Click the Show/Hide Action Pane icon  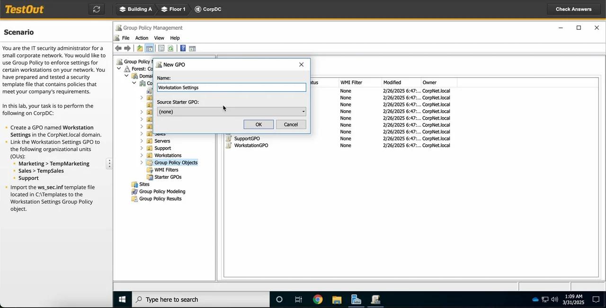192,48
